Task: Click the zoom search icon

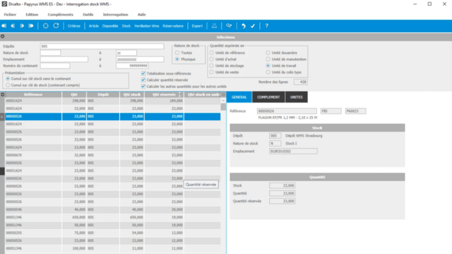Action: 229,26
